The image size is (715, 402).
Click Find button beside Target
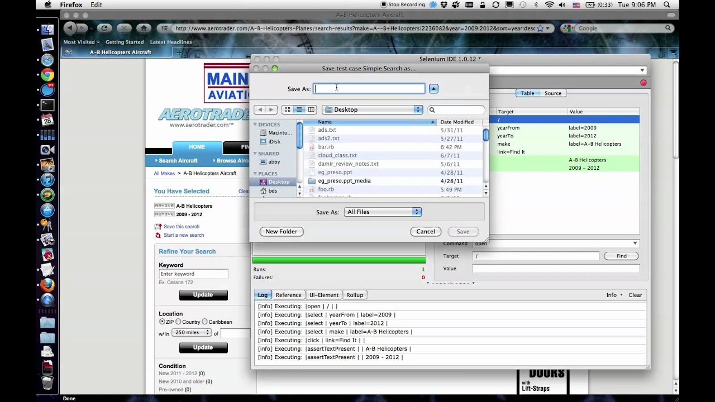(621, 256)
